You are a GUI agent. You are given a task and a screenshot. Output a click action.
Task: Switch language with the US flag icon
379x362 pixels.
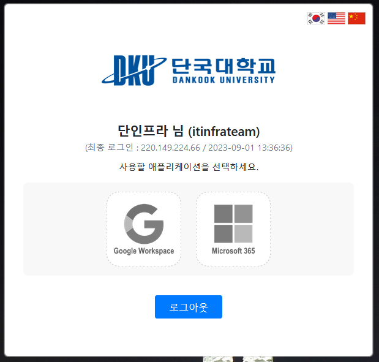point(336,18)
